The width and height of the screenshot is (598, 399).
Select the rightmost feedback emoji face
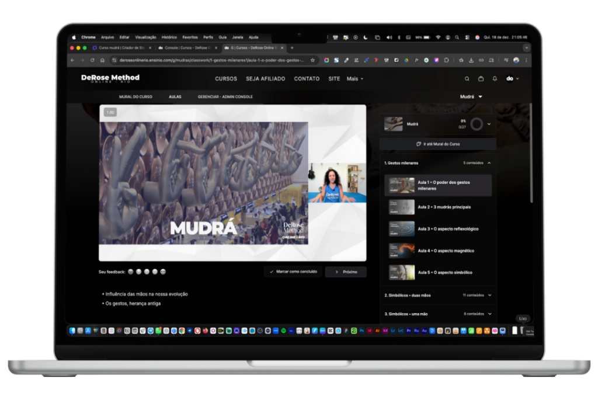[x=163, y=272]
